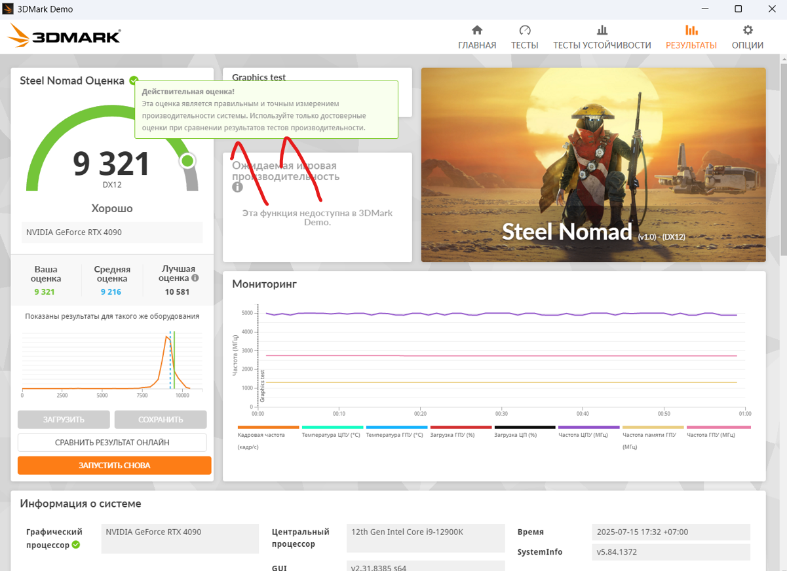This screenshot has width=787, height=571.
Task: Toggle Кадровая частота orange legend swatch
Action: point(268,428)
